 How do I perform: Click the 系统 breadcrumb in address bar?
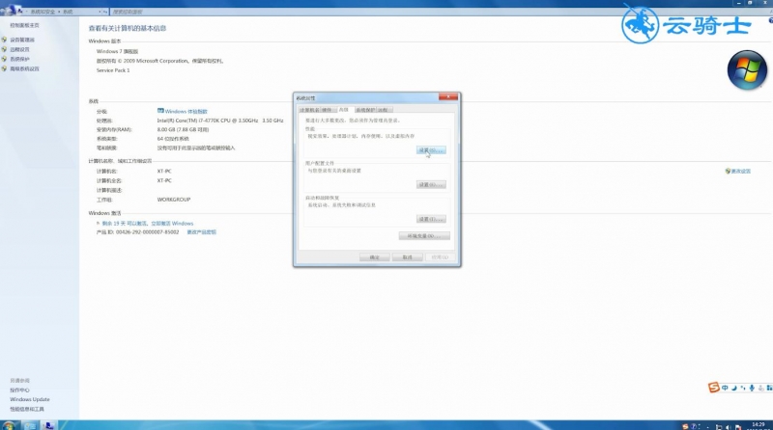pos(68,12)
